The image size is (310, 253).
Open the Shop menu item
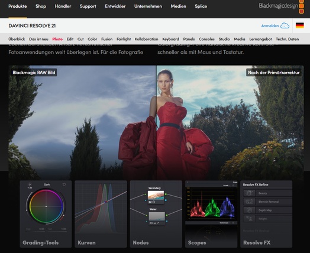pos(41,7)
